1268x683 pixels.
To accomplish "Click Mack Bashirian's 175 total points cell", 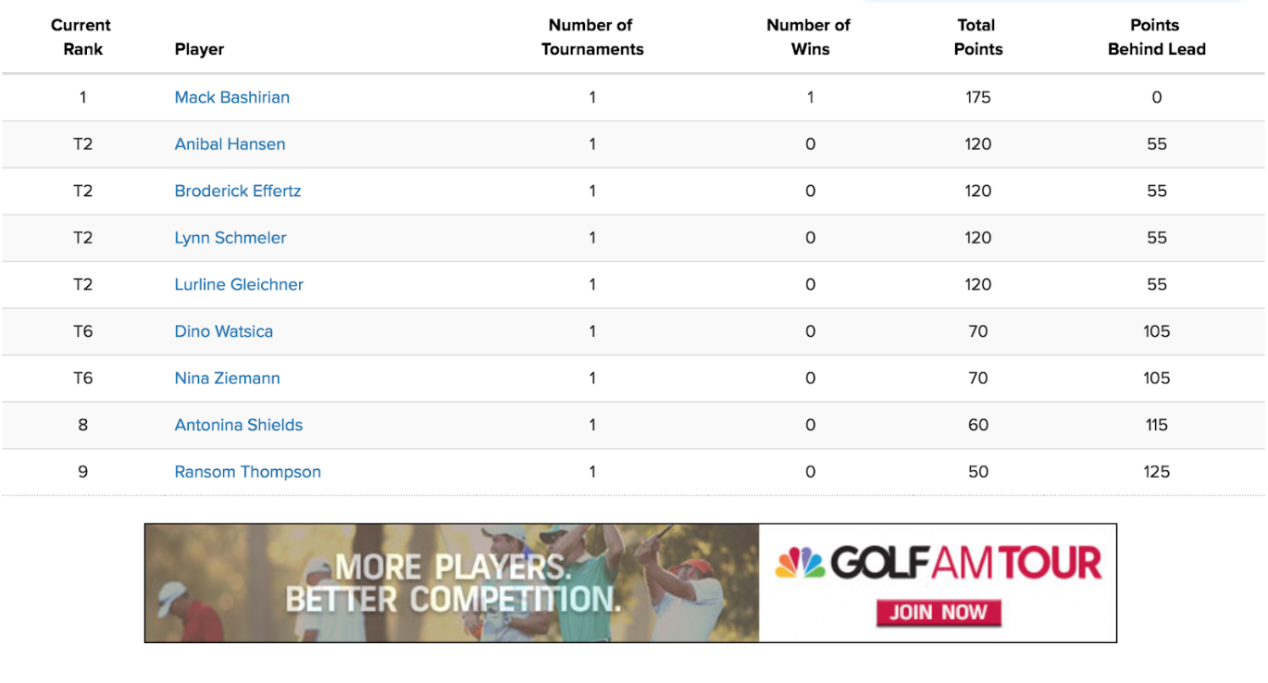I will [x=977, y=97].
